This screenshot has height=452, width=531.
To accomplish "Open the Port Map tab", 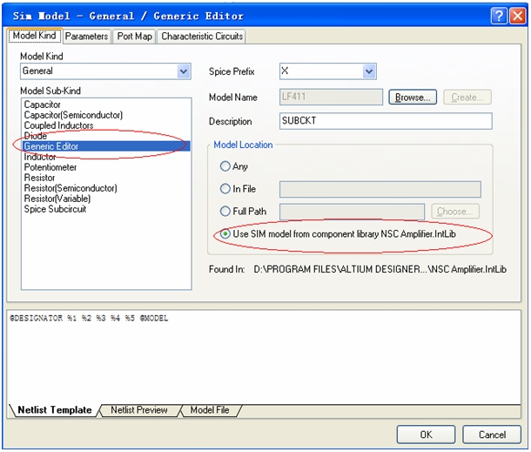I will click(x=134, y=37).
